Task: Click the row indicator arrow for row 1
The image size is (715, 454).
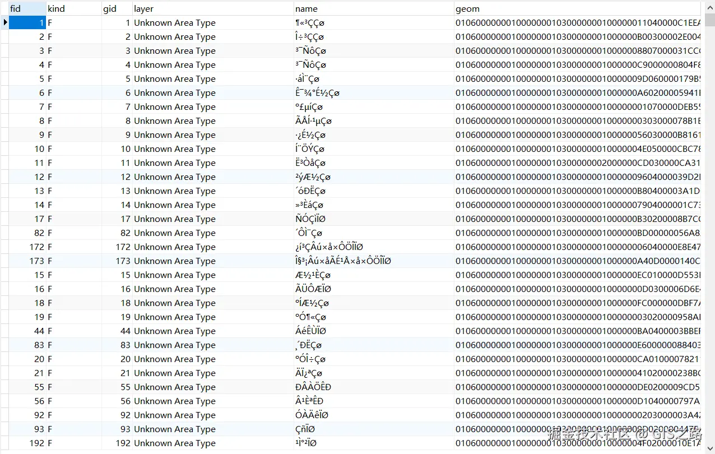Action: pos(4,22)
